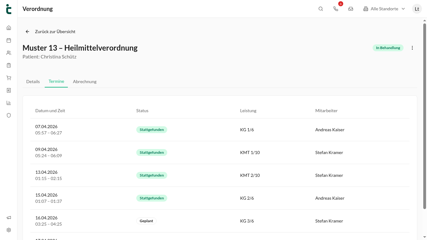Viewport: 427px width, 240px height.
Task: Click Andreas Kaiser in the 07.04.2026 row
Action: 330,130
